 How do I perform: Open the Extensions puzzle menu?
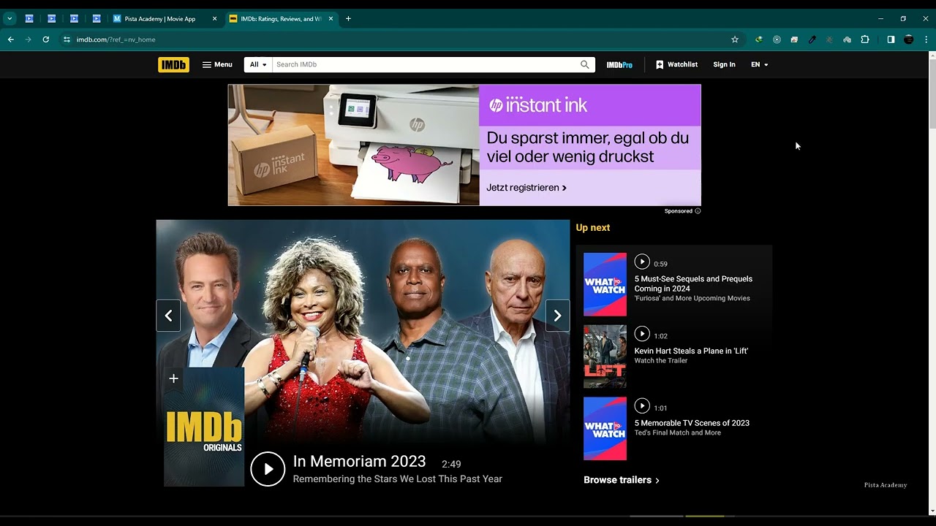pos(865,39)
